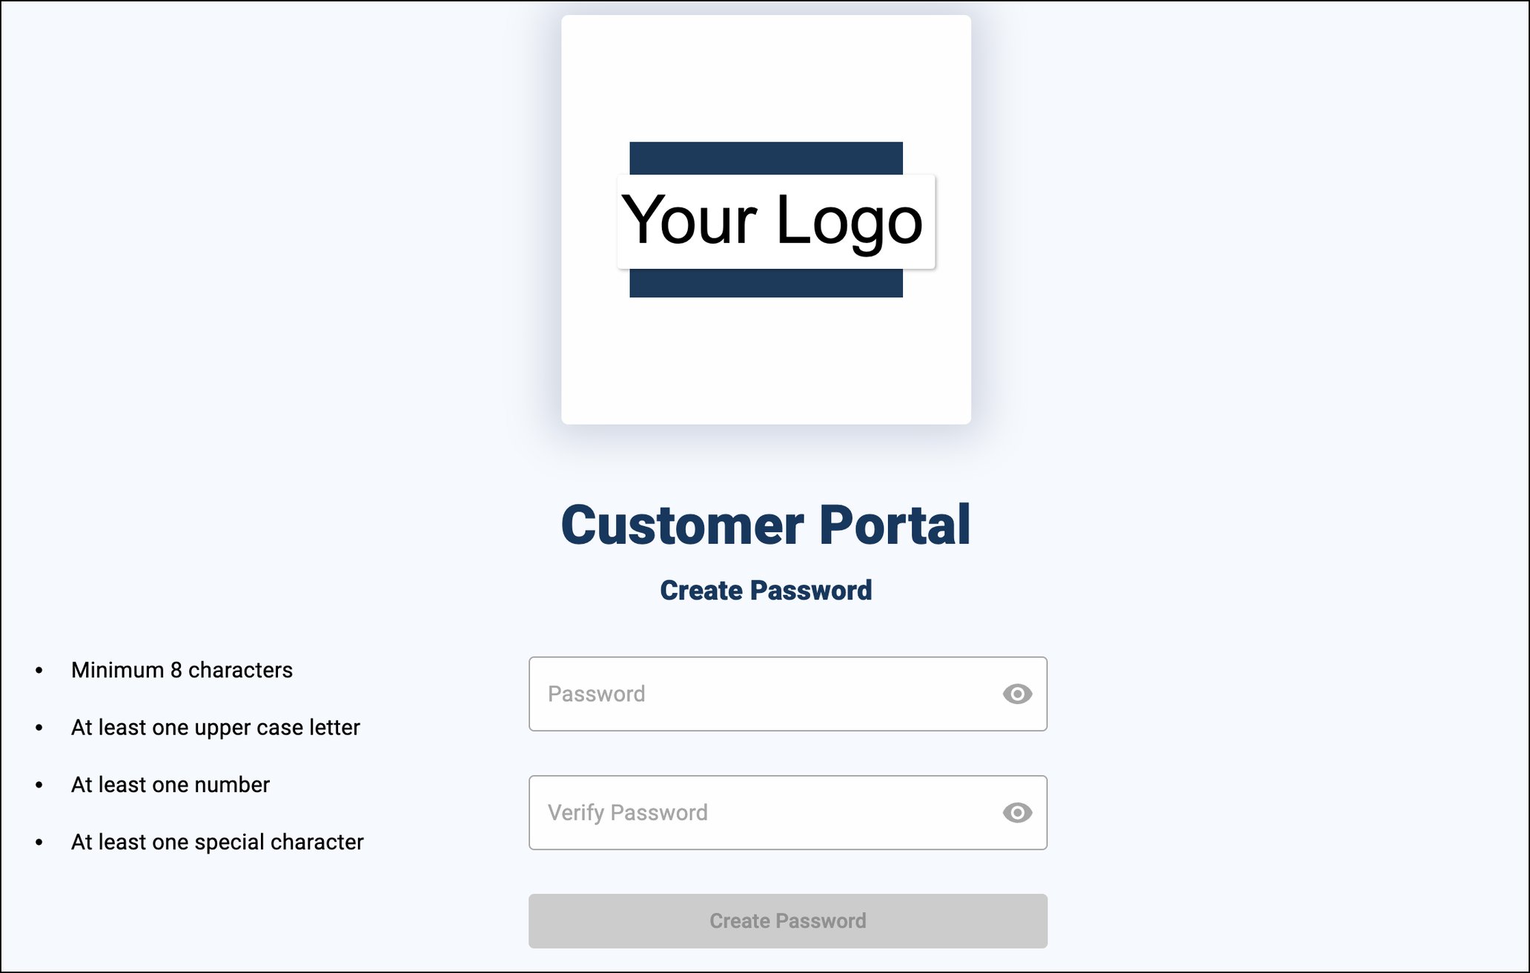Screen dimensions: 1530x973
Task: Focus the Verify Password input field
Action: pos(764,812)
